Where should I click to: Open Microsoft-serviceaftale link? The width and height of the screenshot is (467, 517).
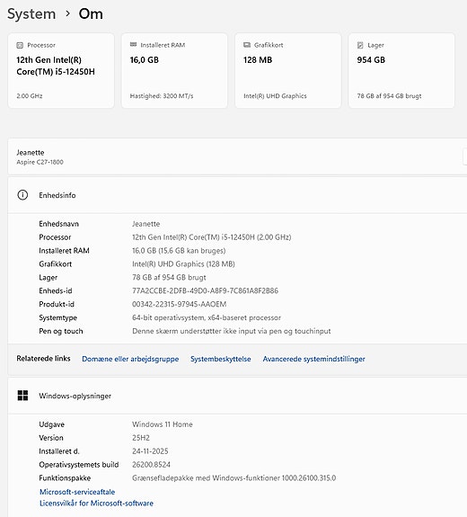[x=77, y=492]
